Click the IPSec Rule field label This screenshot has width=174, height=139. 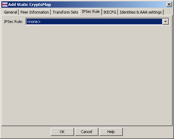[x=14, y=22]
